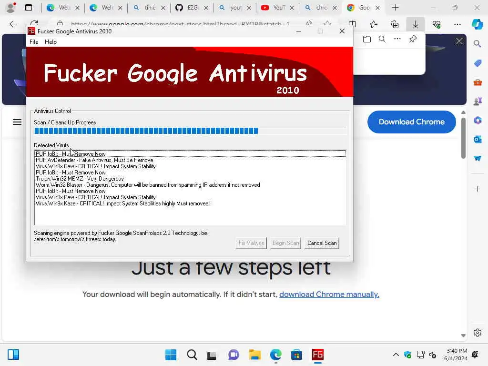This screenshot has height=366, width=488.
Task: Open the Edge sidebar search icon
Action: point(478,44)
